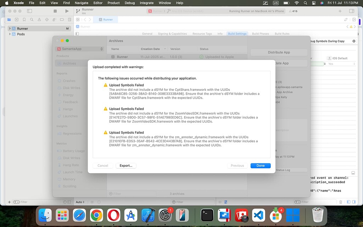
Task: Switch to the Build Phases tab
Action: pyautogui.click(x=261, y=34)
